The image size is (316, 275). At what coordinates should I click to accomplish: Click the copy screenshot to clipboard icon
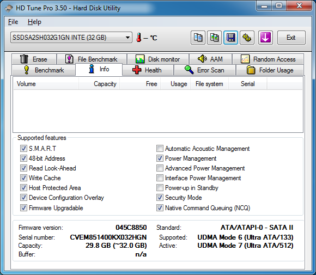[x=215, y=38]
